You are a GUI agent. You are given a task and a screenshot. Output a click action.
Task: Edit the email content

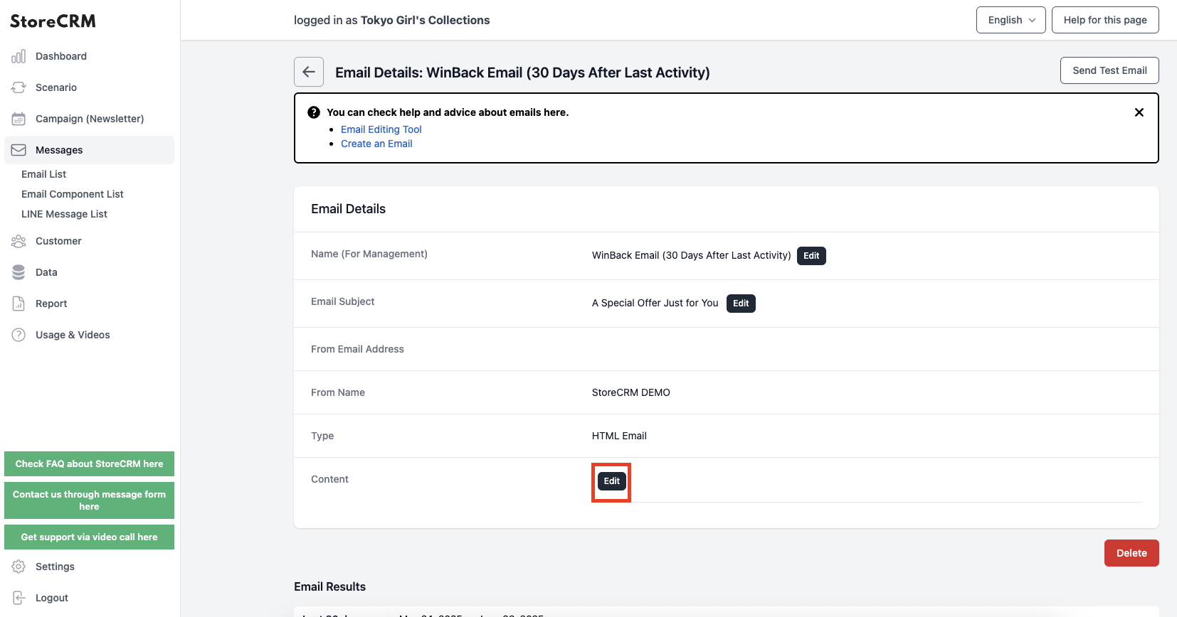pos(612,481)
